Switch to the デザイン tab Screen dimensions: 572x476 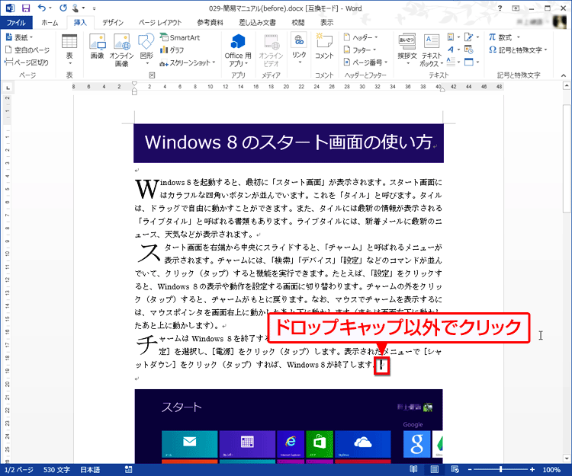(113, 23)
